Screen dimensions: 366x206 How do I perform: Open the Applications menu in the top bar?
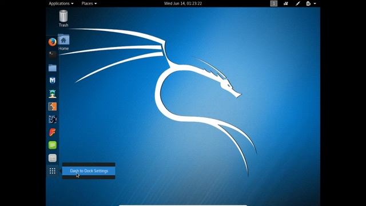pos(61,3)
